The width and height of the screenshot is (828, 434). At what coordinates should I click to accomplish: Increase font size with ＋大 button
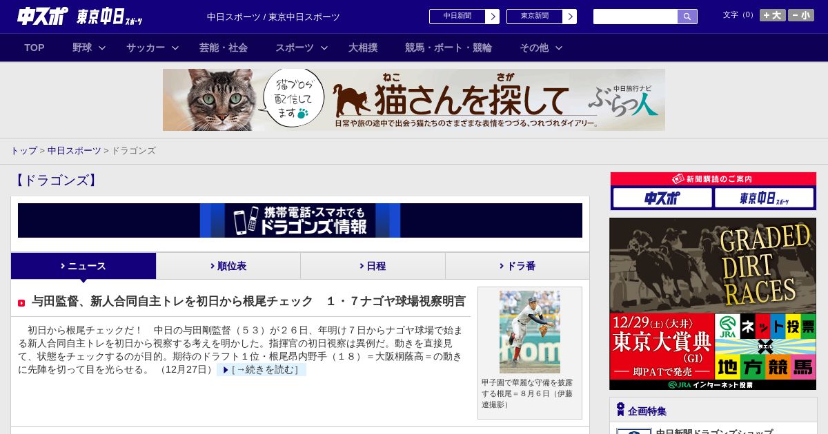tap(773, 15)
